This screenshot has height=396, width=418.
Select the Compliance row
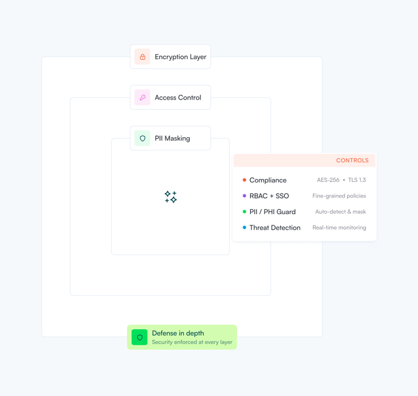(305, 180)
